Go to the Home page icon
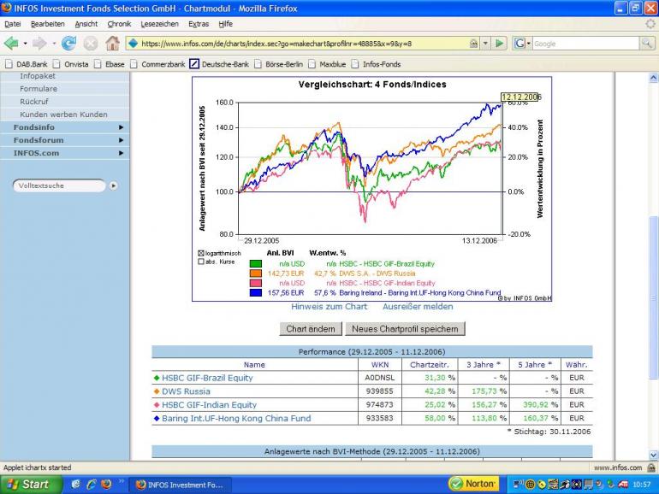659x494 pixels. pos(112,44)
